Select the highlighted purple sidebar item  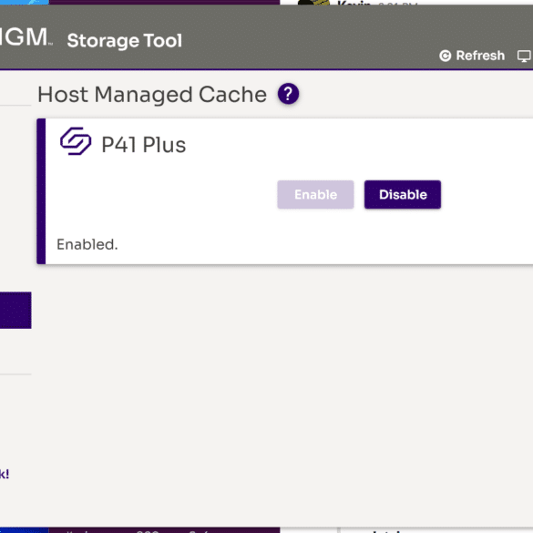coord(15,310)
